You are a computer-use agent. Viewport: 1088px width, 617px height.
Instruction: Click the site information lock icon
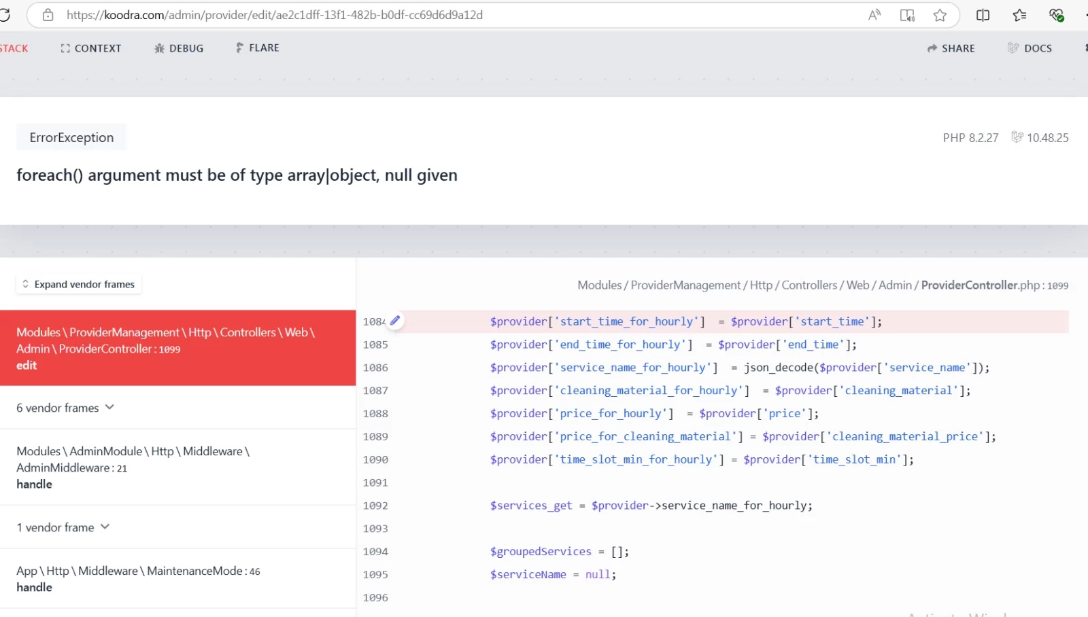(x=48, y=15)
